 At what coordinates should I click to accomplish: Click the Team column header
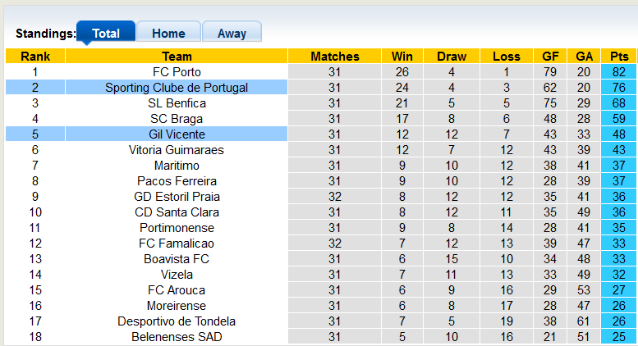pyautogui.click(x=177, y=57)
